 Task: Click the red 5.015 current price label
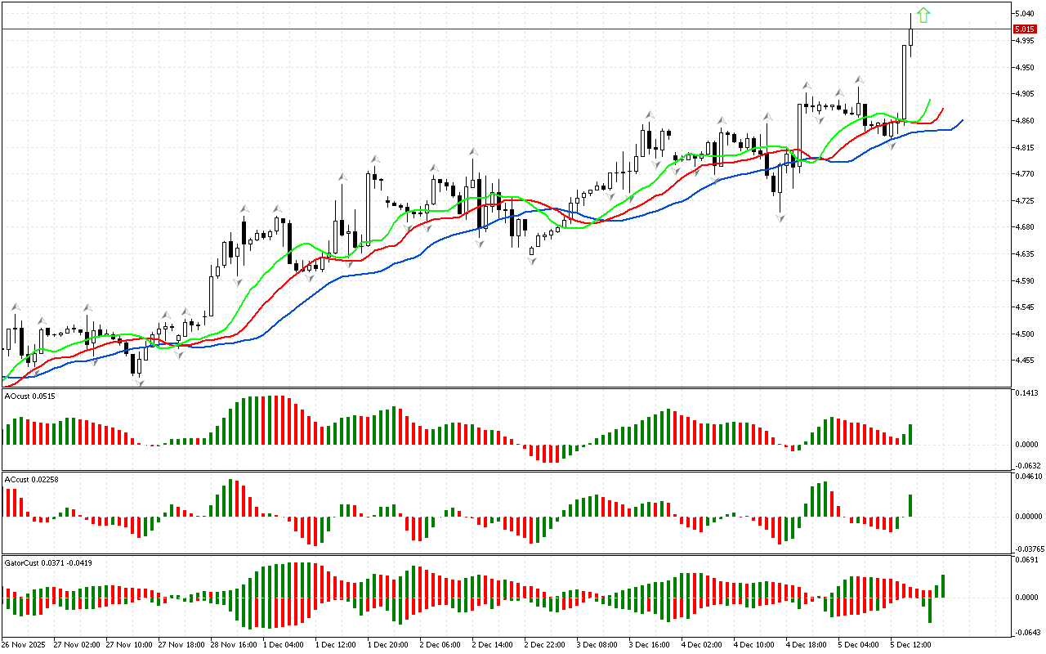click(x=1025, y=29)
